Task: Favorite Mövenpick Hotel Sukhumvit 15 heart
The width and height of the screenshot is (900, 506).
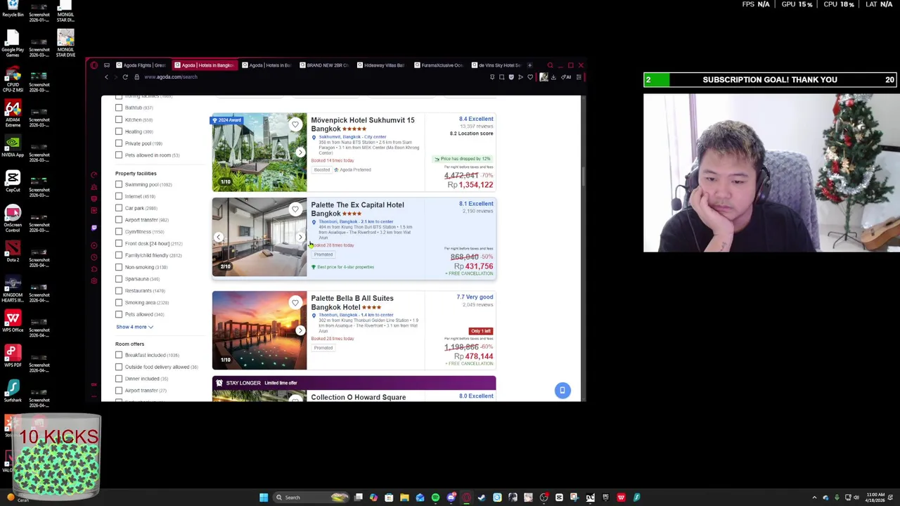Action: pyautogui.click(x=295, y=125)
